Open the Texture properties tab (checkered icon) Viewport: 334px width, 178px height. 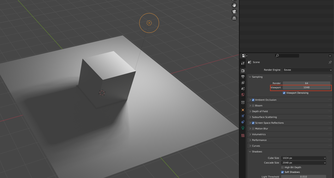[243, 136]
